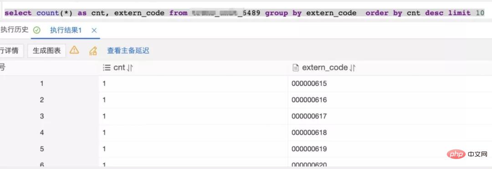Click the extern_code column document icon

pyautogui.click(x=295, y=68)
